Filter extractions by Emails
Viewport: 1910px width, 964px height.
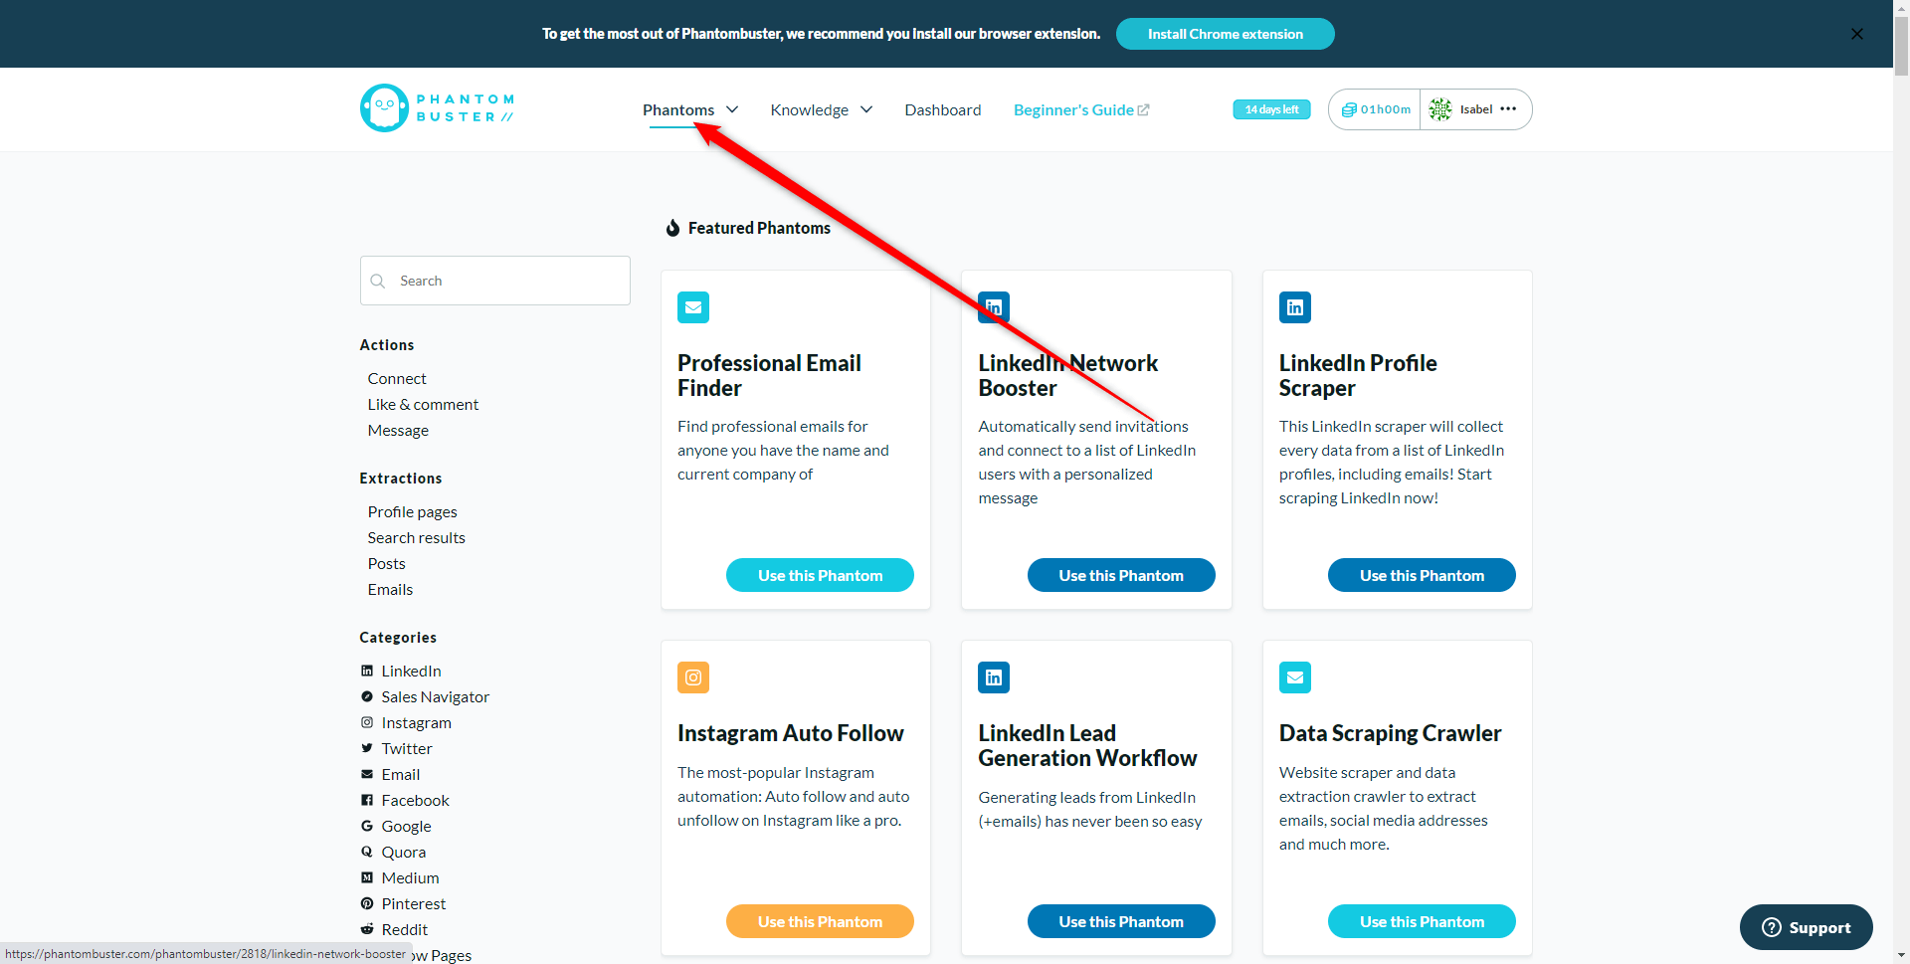[x=390, y=589]
